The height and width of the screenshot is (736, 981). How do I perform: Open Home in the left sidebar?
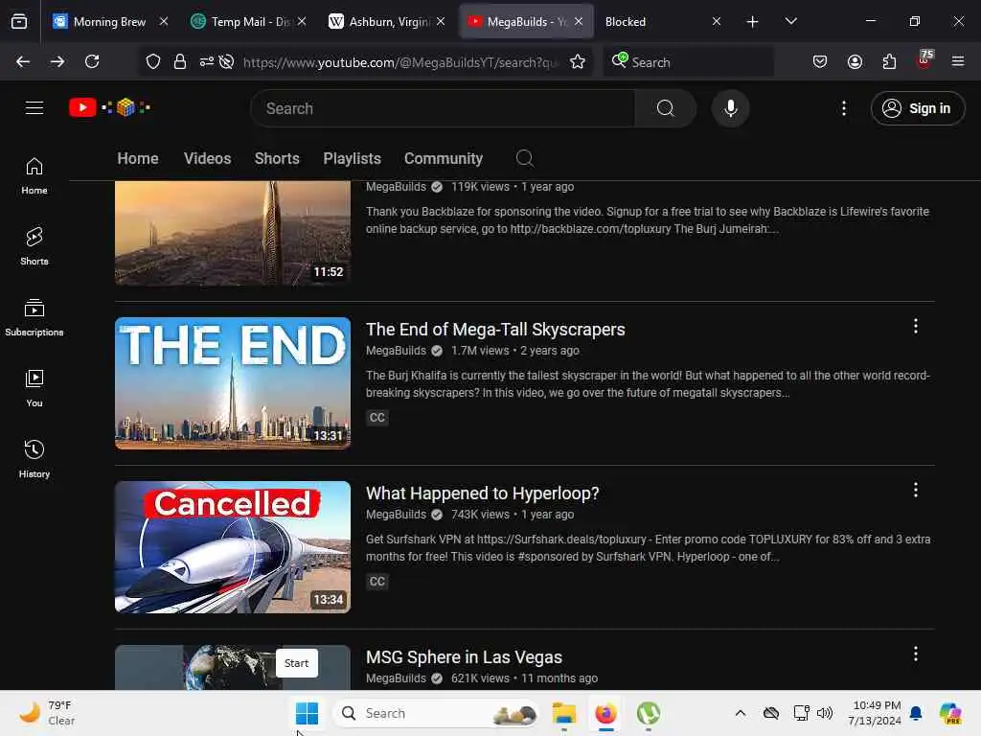(34, 176)
